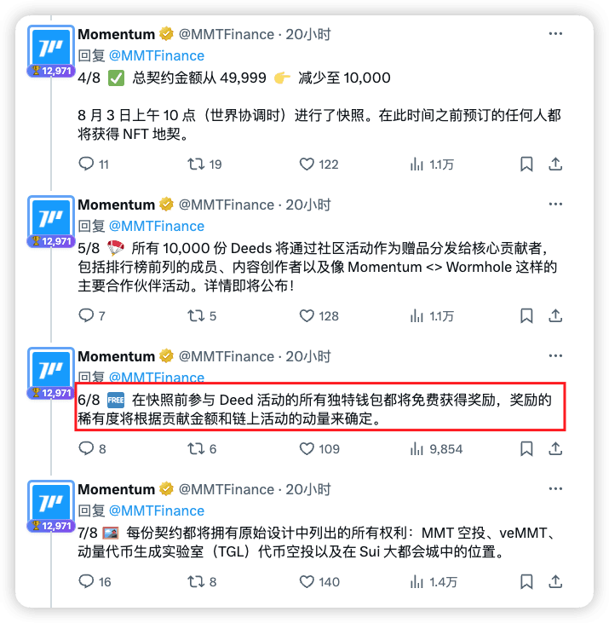Image resolution: width=609 pixels, height=623 pixels.
Task: Open the three-dot menu on 7/8 tweet
Action: (555, 488)
